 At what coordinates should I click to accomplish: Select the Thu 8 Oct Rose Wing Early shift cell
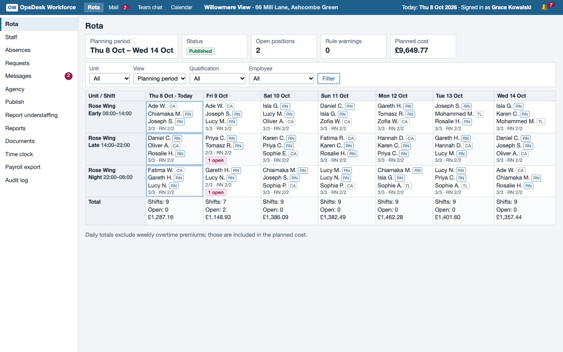[175, 117]
